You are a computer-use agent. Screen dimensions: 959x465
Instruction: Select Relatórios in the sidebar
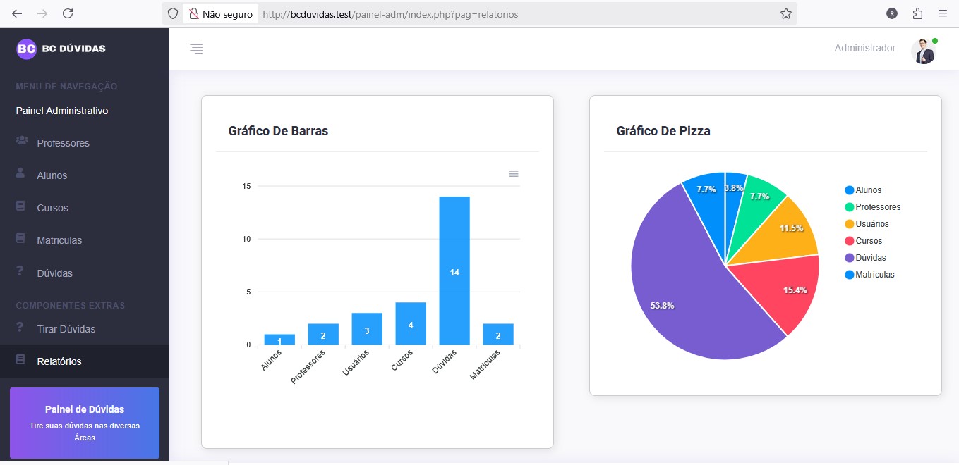pos(59,361)
